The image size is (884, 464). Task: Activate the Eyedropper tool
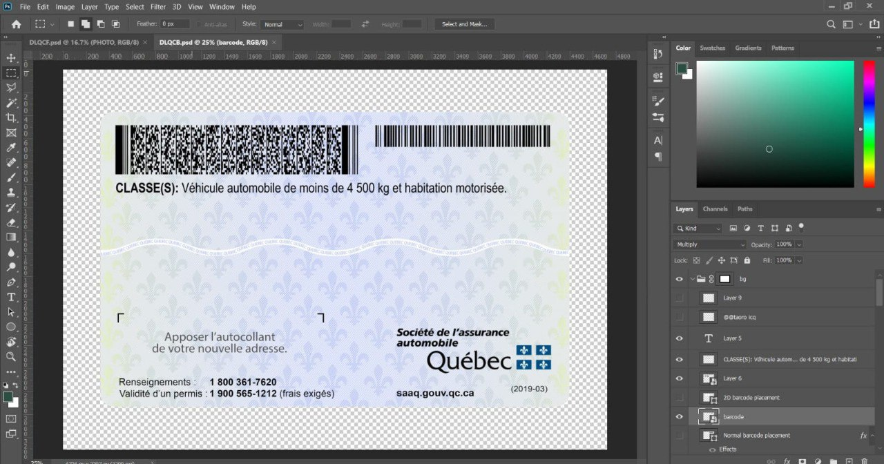pyautogui.click(x=11, y=148)
